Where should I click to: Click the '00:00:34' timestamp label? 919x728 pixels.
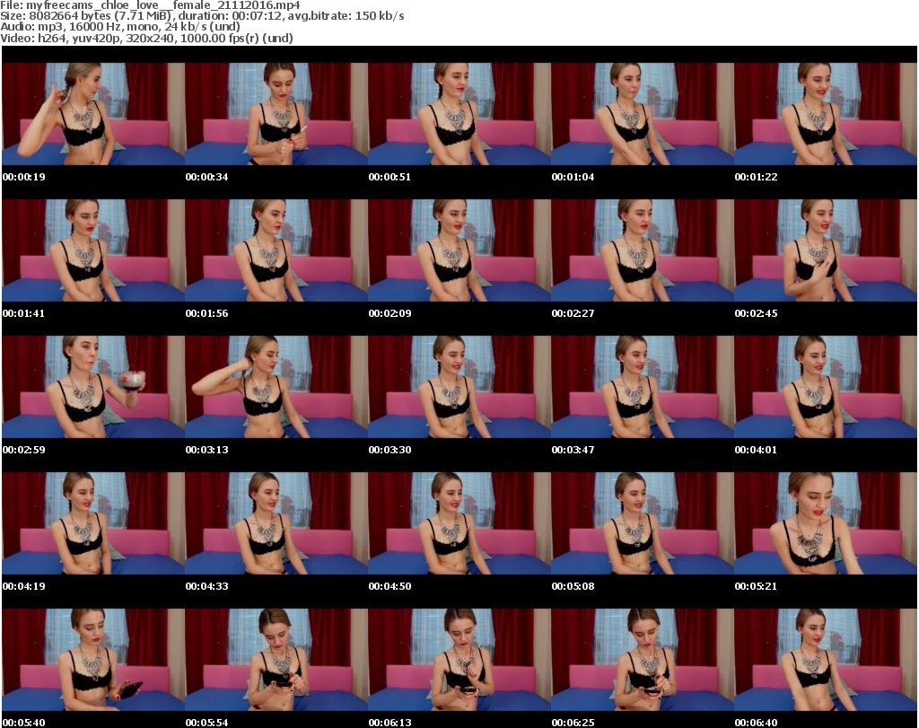[x=207, y=177]
